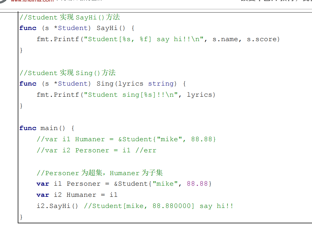Click the purple 88.88 number literal
The height and width of the screenshot is (233, 312).
(x=197, y=184)
